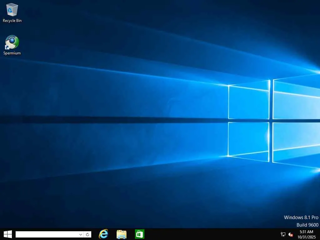Select the Spermium desktop shortcut
Image resolution: width=320 pixels, height=240 pixels.
pyautogui.click(x=12, y=45)
